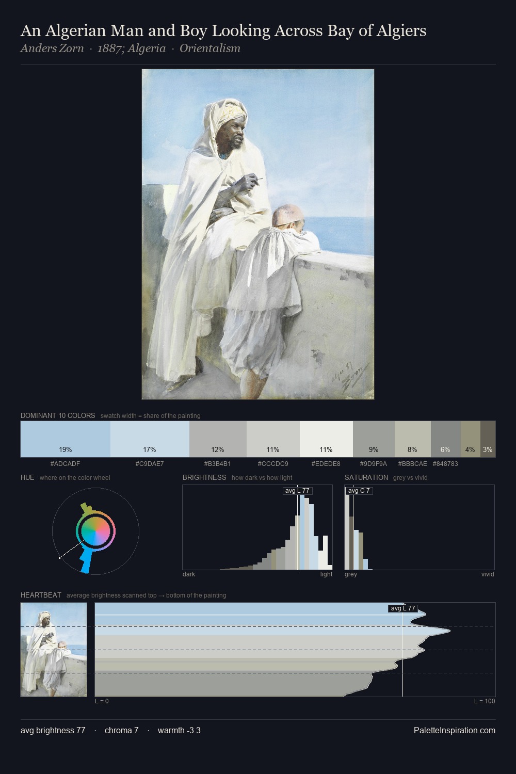Select the 3% dark brown swatch
Image resolution: width=516 pixels, height=774 pixels.
click(488, 439)
